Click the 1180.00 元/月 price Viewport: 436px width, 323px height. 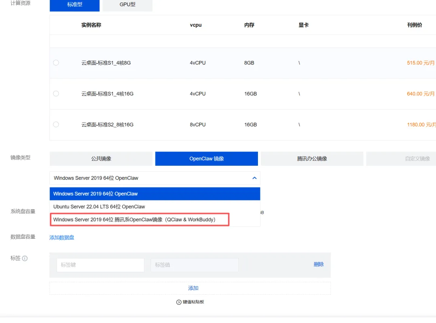421,125
